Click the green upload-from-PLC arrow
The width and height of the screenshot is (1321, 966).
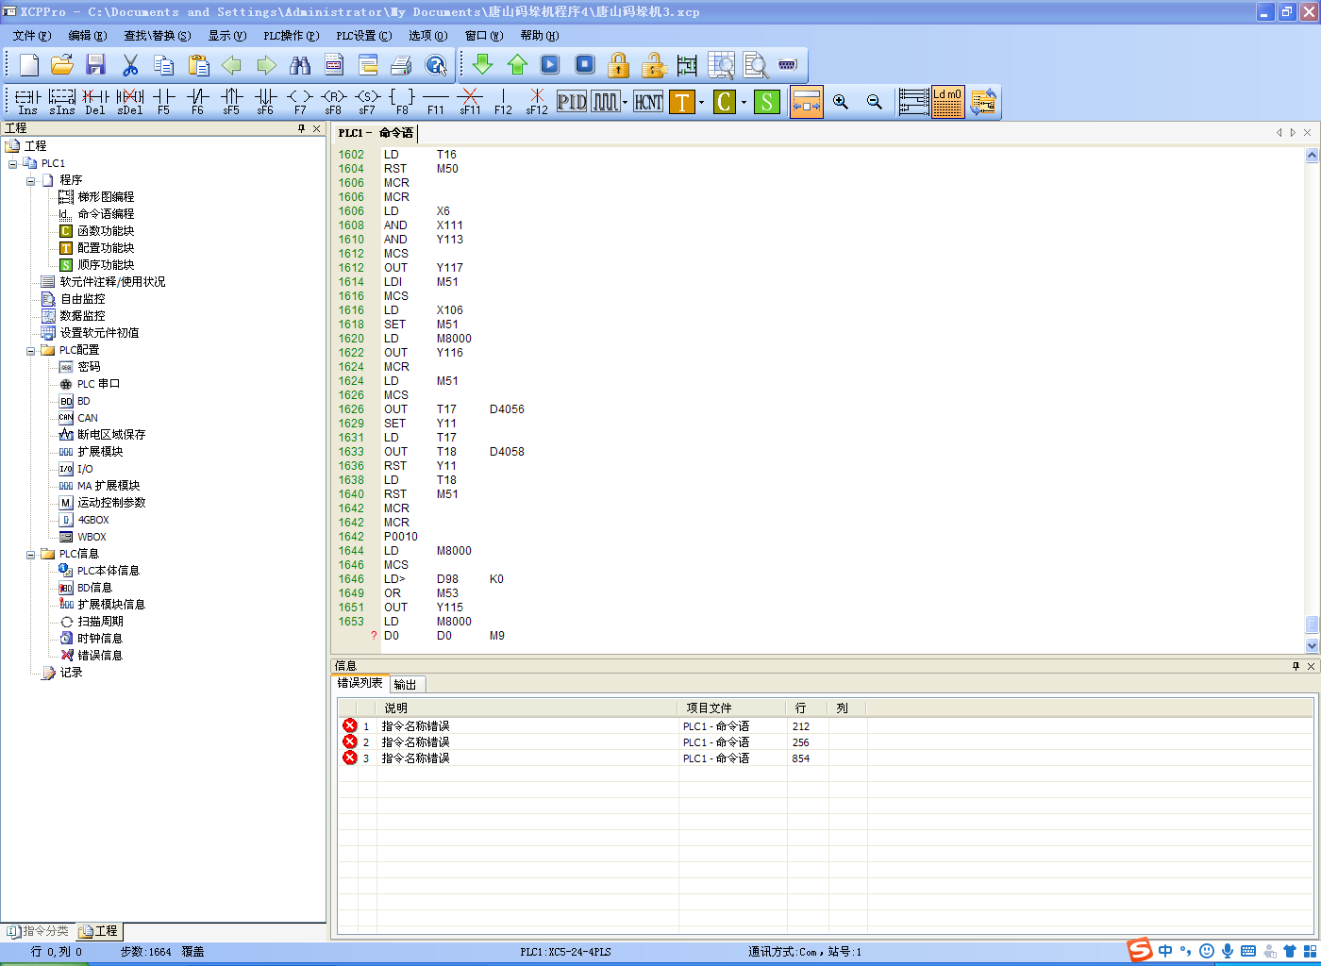tap(517, 64)
